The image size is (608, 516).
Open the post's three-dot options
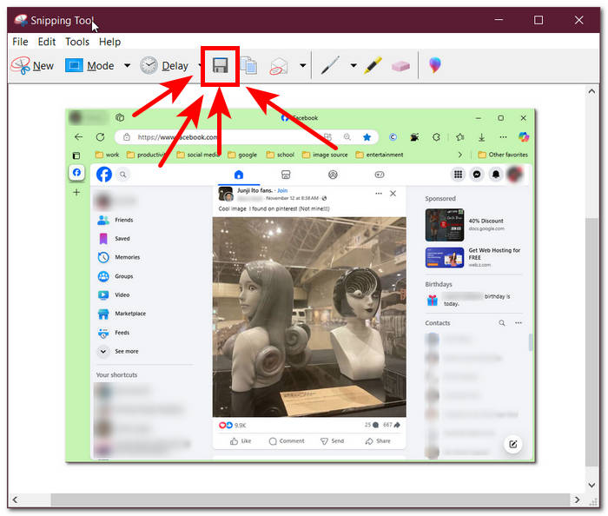tap(379, 193)
